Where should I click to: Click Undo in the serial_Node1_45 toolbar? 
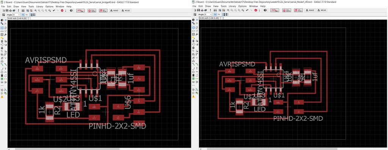[x=247, y=10]
